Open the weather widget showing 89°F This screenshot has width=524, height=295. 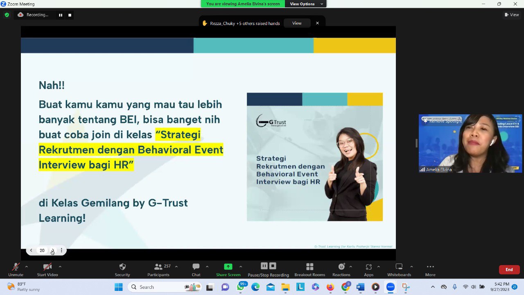click(24, 287)
